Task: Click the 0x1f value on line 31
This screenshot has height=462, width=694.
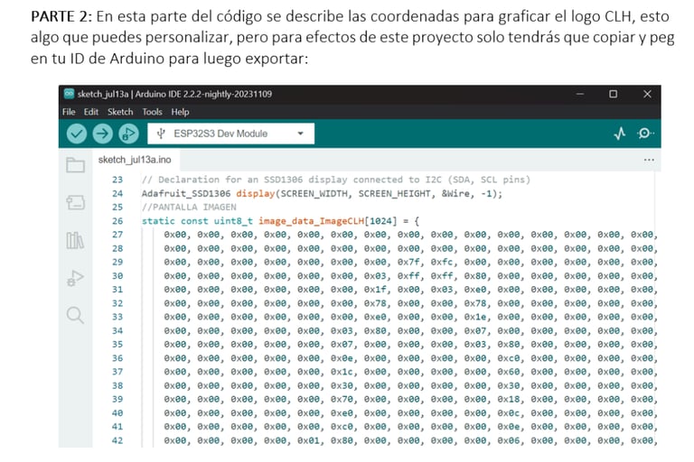Action: click(375, 289)
